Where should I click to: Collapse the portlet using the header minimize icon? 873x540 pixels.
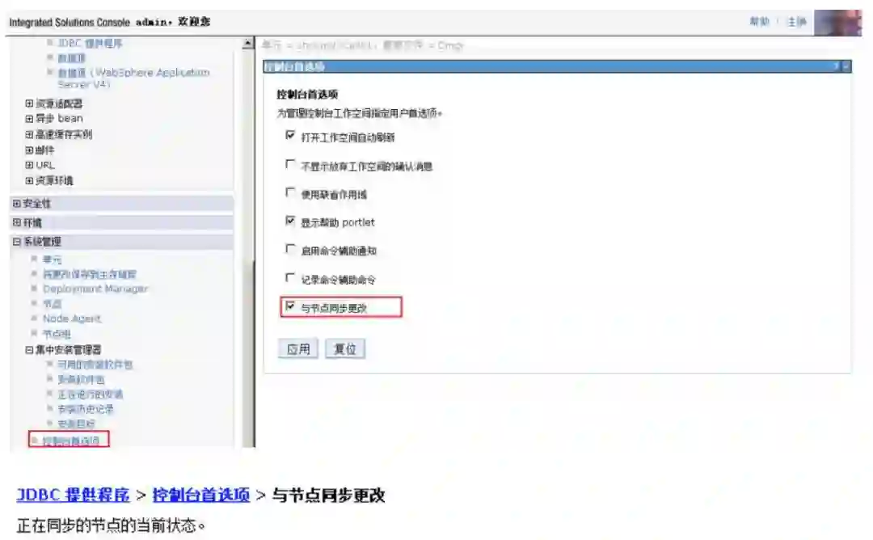(846, 66)
